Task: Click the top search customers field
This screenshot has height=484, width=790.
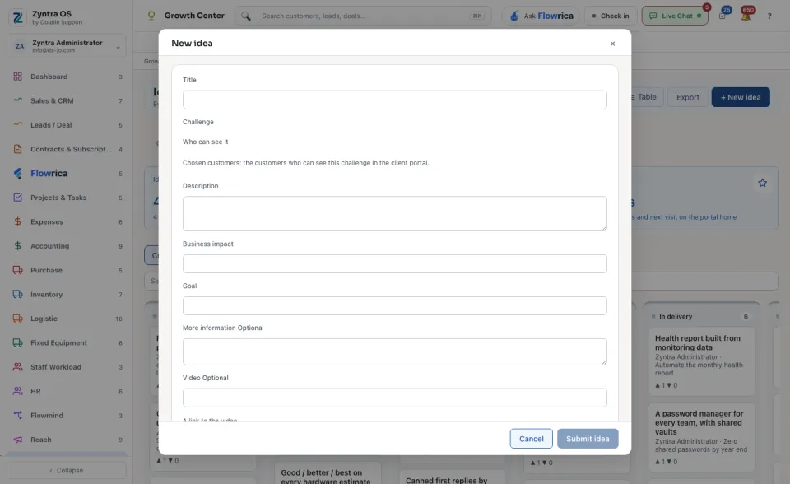Action: 363,16
